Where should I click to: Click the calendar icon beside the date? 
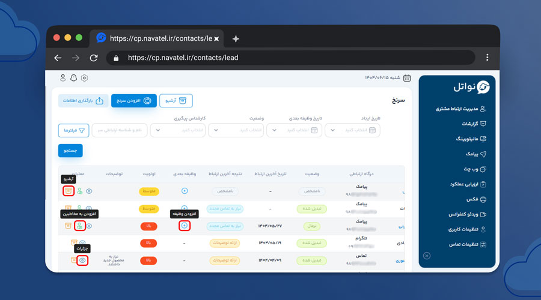click(x=407, y=78)
